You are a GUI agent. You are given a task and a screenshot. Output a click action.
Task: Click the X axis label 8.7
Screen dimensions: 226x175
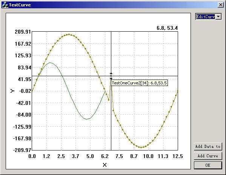point(134,156)
